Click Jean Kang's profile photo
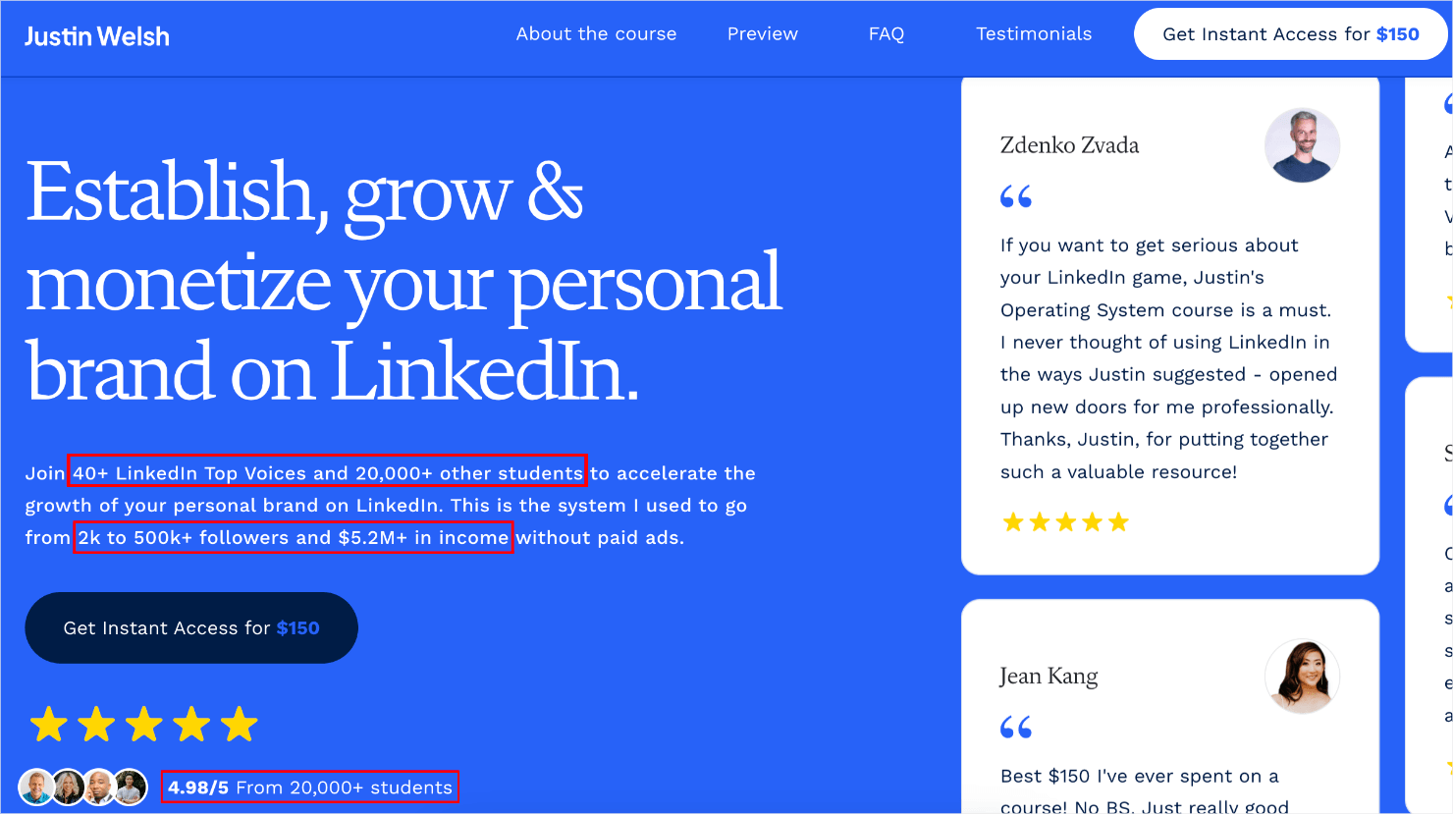 tap(1302, 677)
